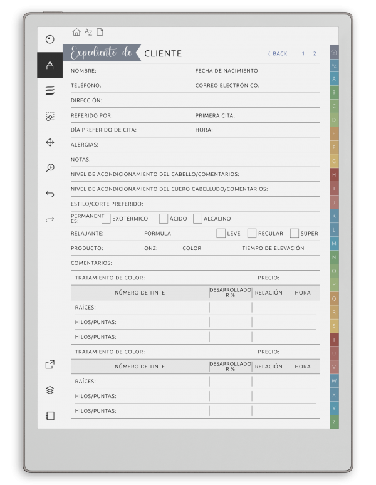The width and height of the screenshot is (376, 485).
Task: Undo the last action
Action: coord(50,194)
